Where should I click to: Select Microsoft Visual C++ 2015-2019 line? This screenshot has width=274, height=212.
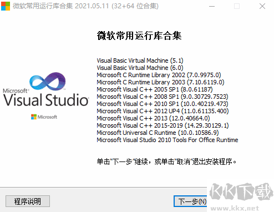click(163, 125)
